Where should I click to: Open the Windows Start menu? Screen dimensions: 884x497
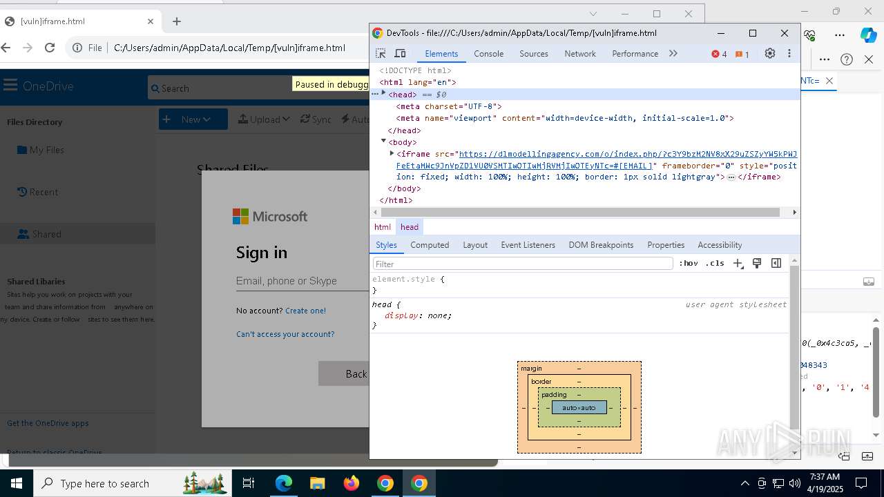[16, 483]
